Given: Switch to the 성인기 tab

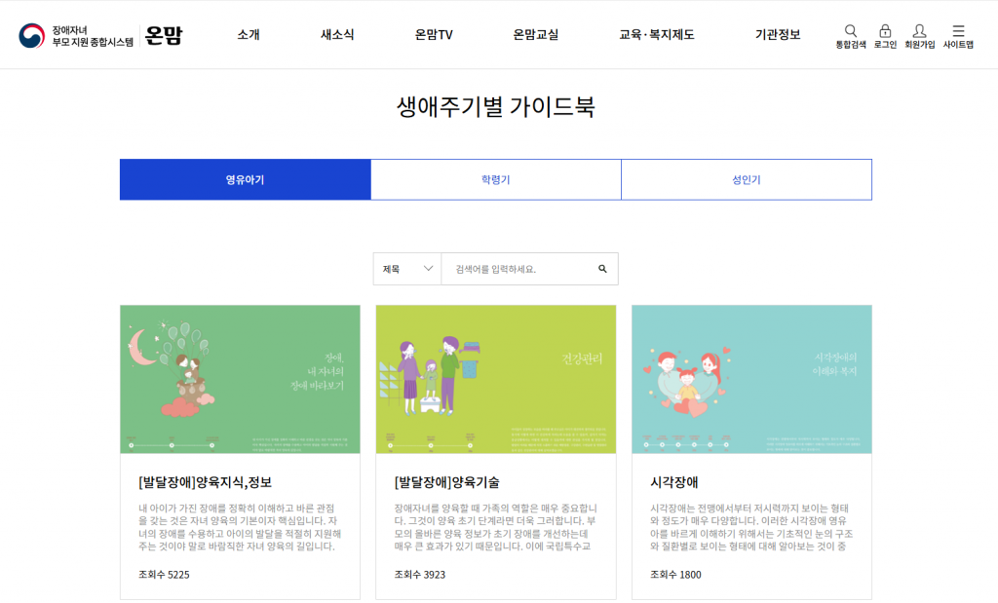Looking at the screenshot, I should [747, 179].
